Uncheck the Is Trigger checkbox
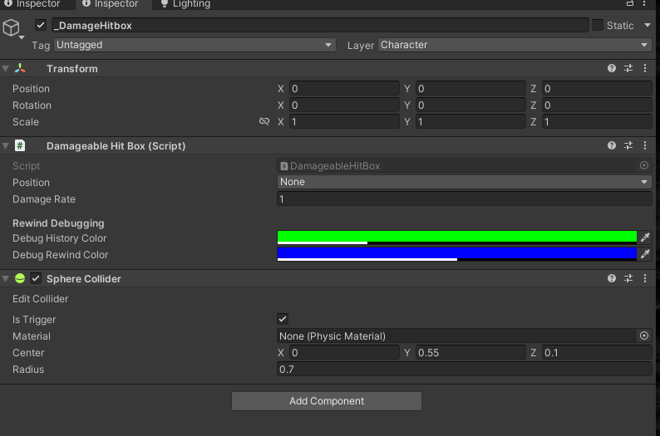The image size is (660, 436). pyautogui.click(x=283, y=319)
